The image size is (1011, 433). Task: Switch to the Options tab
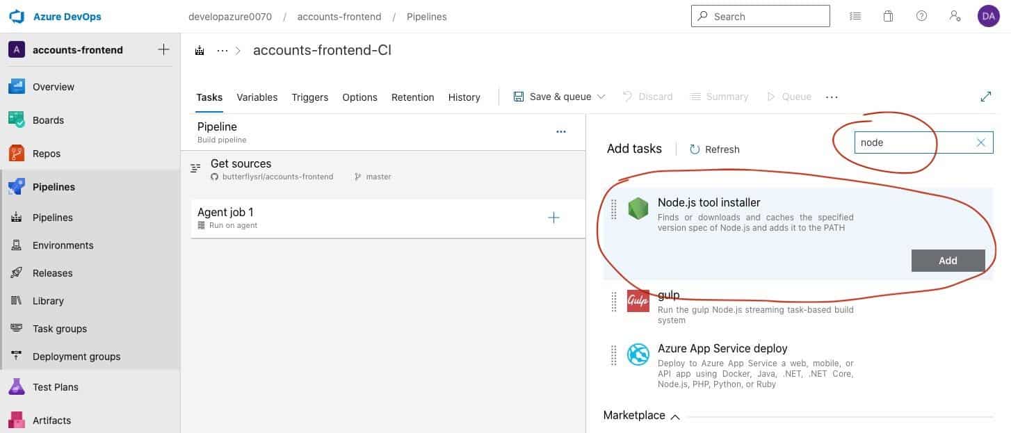click(x=359, y=97)
